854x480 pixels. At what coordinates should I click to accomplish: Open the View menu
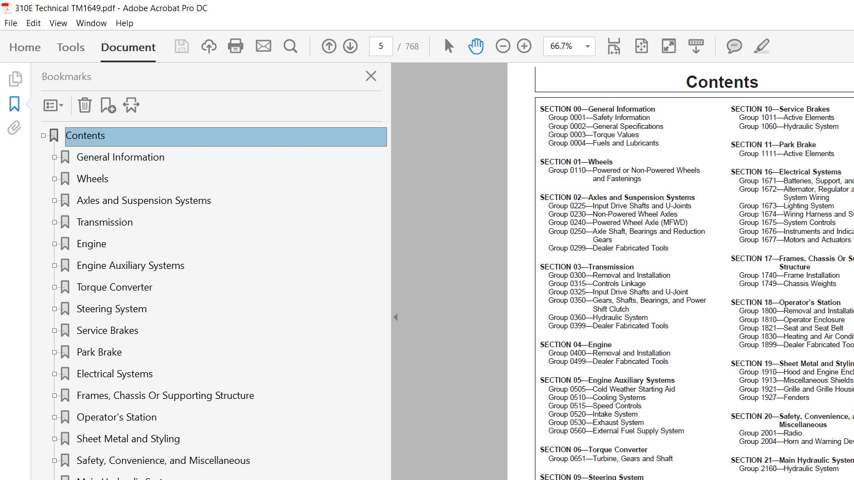pos(58,23)
